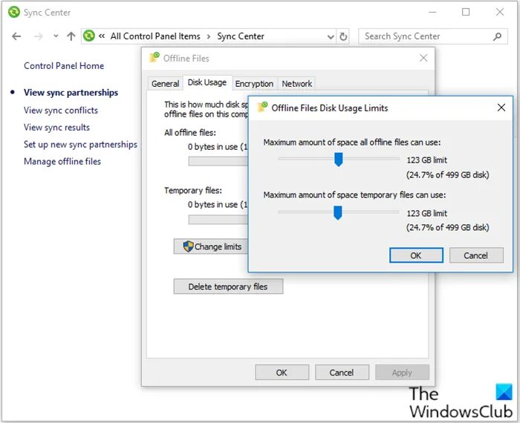Minimize the Sync Center window
Image resolution: width=520 pixels, height=423 pixels.
click(x=432, y=13)
